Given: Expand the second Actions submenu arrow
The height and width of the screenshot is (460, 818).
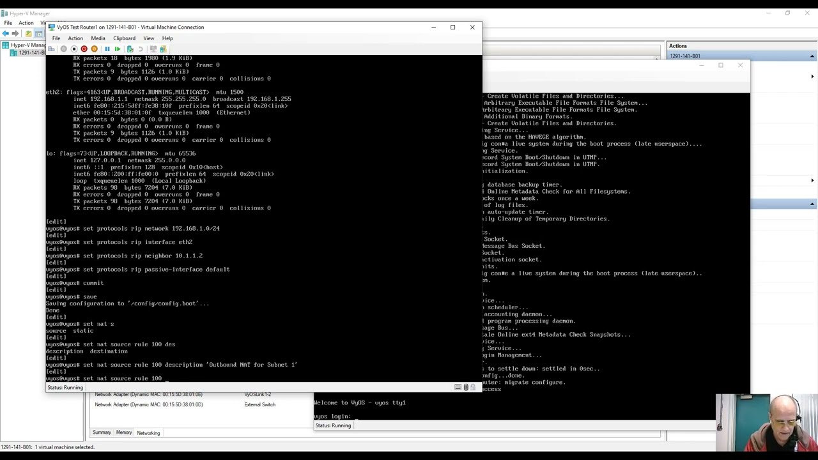Looking at the screenshot, I should tap(812, 181).
